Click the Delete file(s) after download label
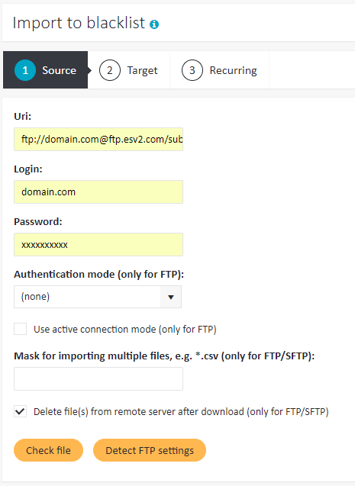The image size is (355, 486). [181, 412]
